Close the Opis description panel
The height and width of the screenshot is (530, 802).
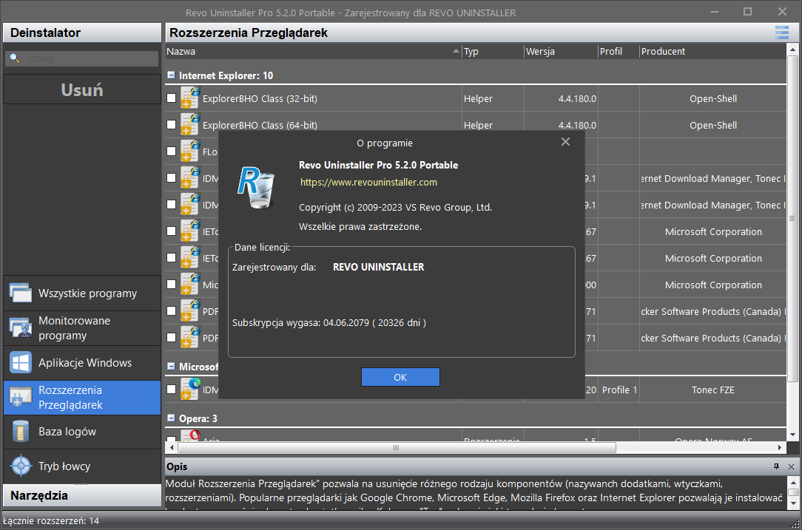791,466
